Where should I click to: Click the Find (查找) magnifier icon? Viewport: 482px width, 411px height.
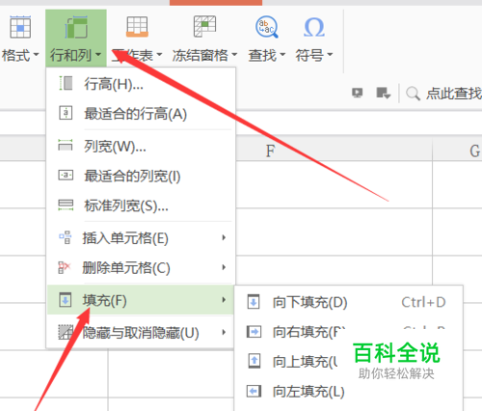point(267,27)
